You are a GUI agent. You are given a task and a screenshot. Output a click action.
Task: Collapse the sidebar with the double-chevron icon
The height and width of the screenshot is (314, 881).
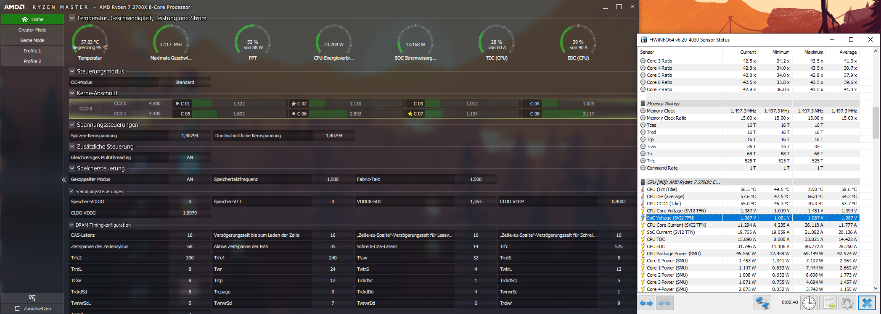(64, 180)
